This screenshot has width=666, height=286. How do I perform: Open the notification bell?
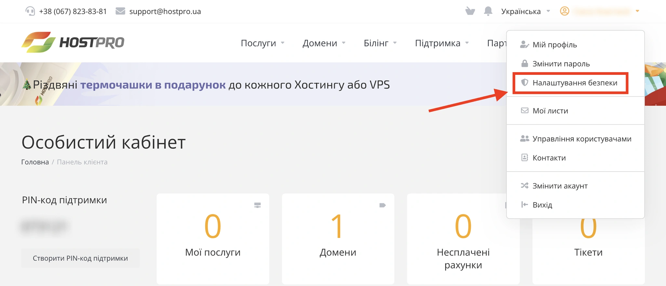[487, 11]
